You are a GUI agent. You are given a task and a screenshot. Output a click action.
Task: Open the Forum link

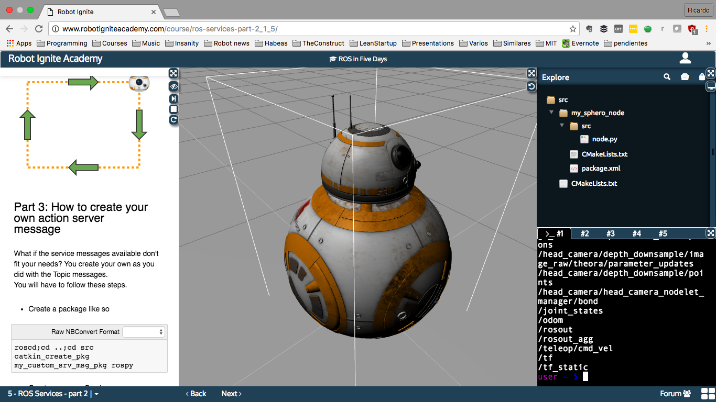click(676, 394)
